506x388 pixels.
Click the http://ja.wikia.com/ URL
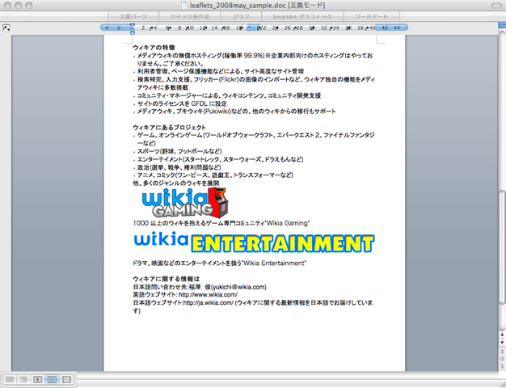pyautogui.click(x=209, y=303)
